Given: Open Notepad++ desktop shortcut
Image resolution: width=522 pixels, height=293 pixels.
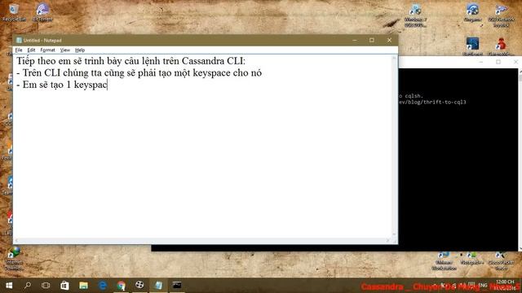Looking at the screenshot, I should click(472, 259).
